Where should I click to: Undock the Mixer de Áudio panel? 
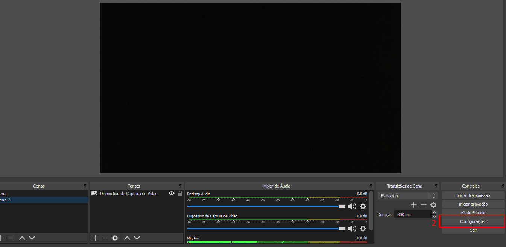point(371,186)
